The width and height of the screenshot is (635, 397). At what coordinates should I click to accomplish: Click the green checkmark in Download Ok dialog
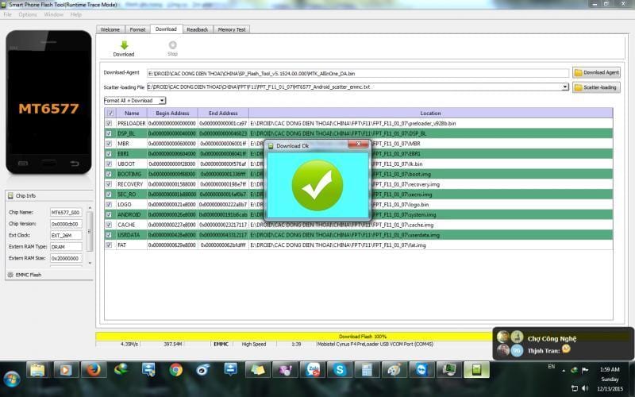pos(317,185)
